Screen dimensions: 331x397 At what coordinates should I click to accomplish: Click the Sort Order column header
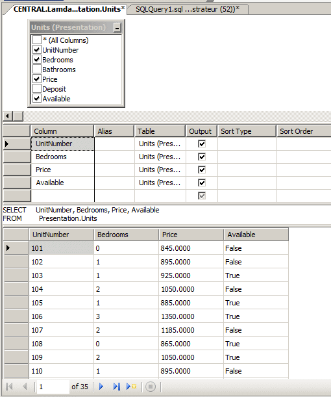pyautogui.click(x=304, y=131)
